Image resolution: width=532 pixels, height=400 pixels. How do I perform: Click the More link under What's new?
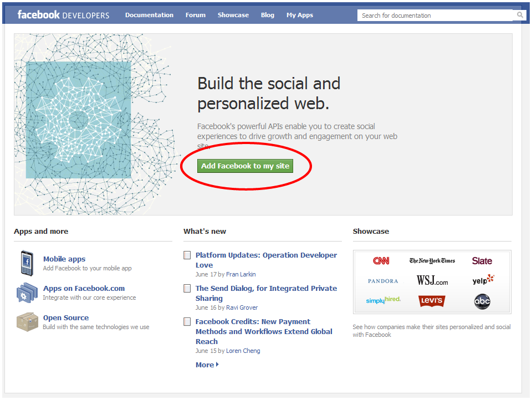click(204, 365)
